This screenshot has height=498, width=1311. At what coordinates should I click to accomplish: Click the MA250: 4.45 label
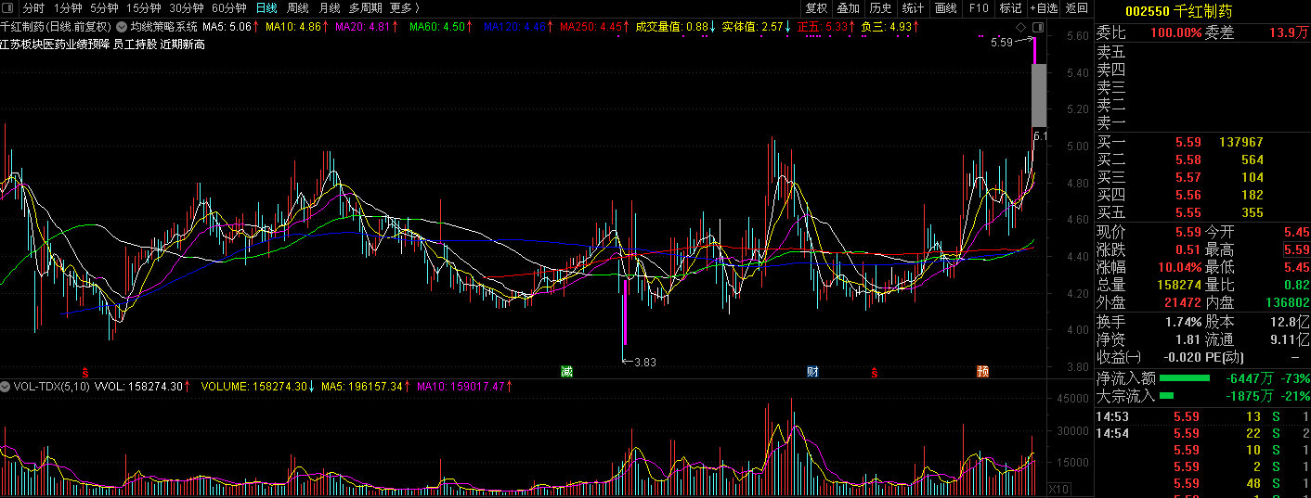[x=591, y=27]
